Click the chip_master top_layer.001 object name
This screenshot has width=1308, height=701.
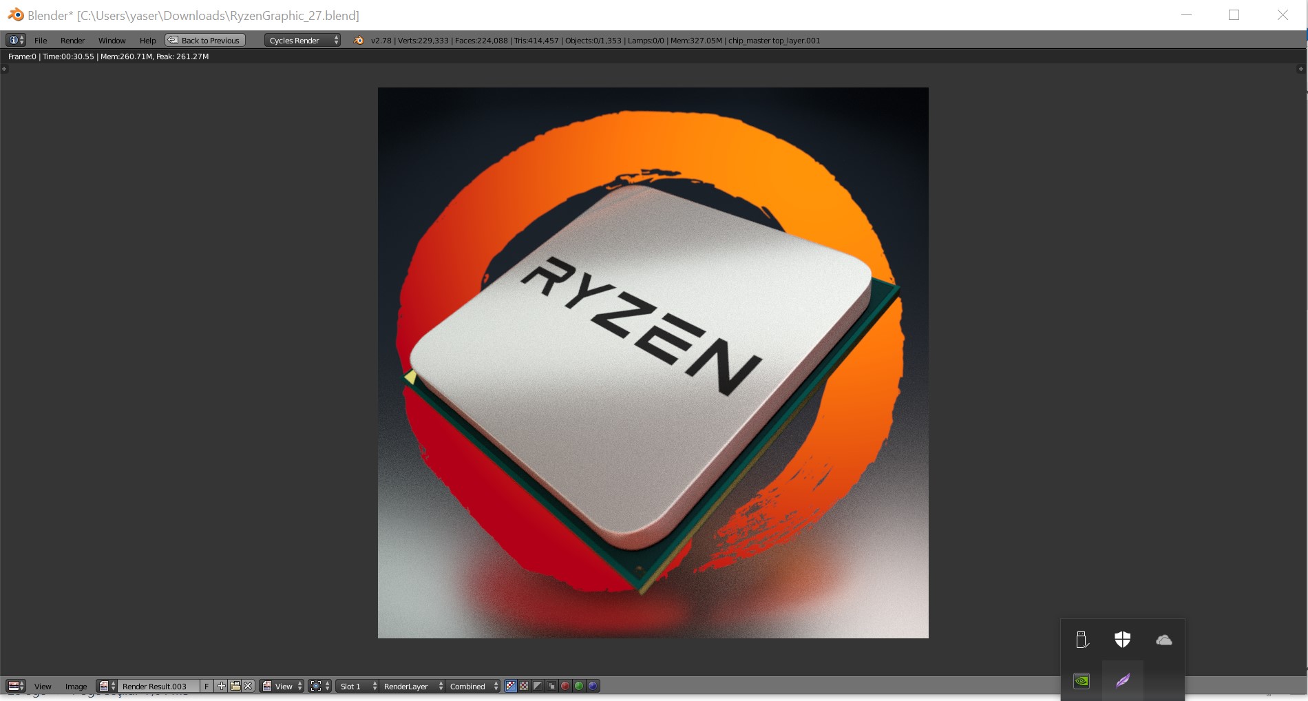click(774, 41)
